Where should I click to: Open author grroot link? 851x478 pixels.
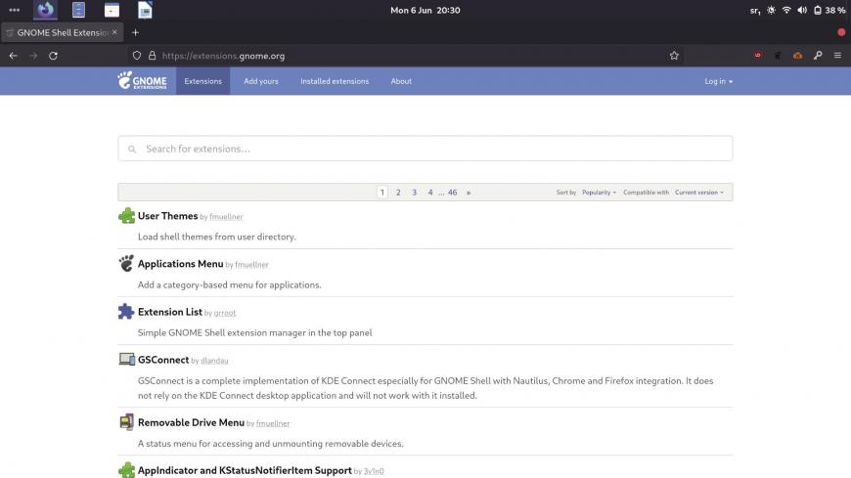[225, 313]
